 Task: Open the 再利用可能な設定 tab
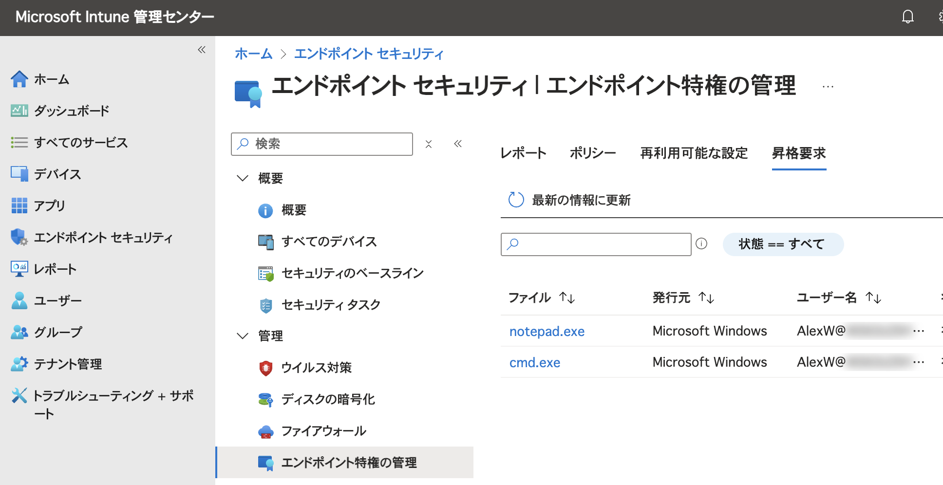click(694, 153)
